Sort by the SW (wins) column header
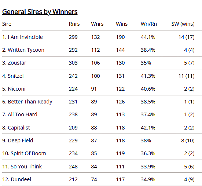Screen dimensions: 202x186 pos(183,24)
